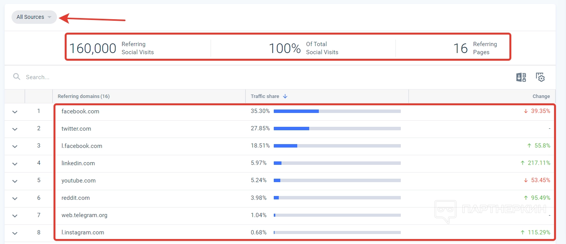566x244 pixels.
Task: Expand the l.instagram.com row chevron
Action: [x=15, y=233]
